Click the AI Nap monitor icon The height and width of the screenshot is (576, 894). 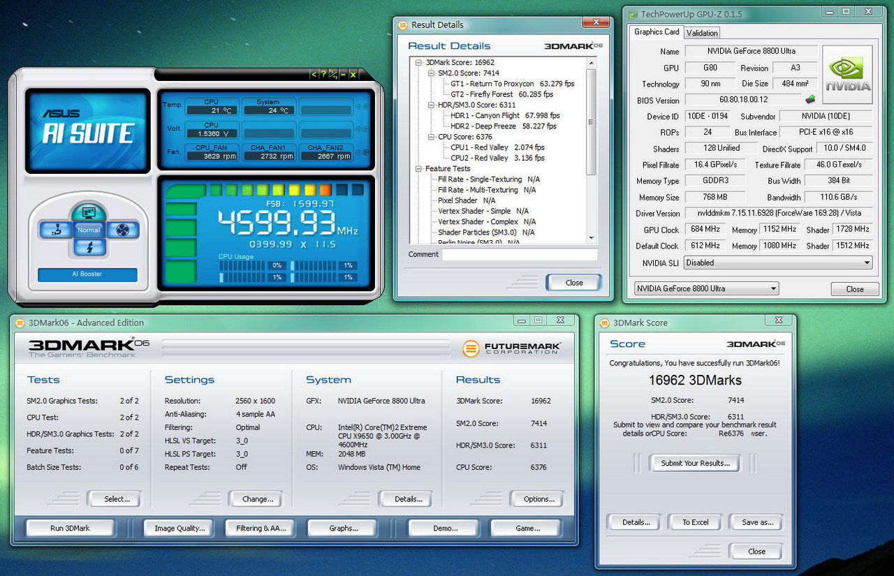(x=89, y=212)
